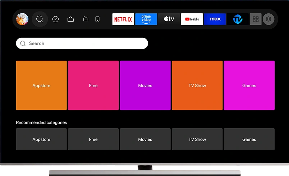Open the all apps grid icon

(256, 19)
